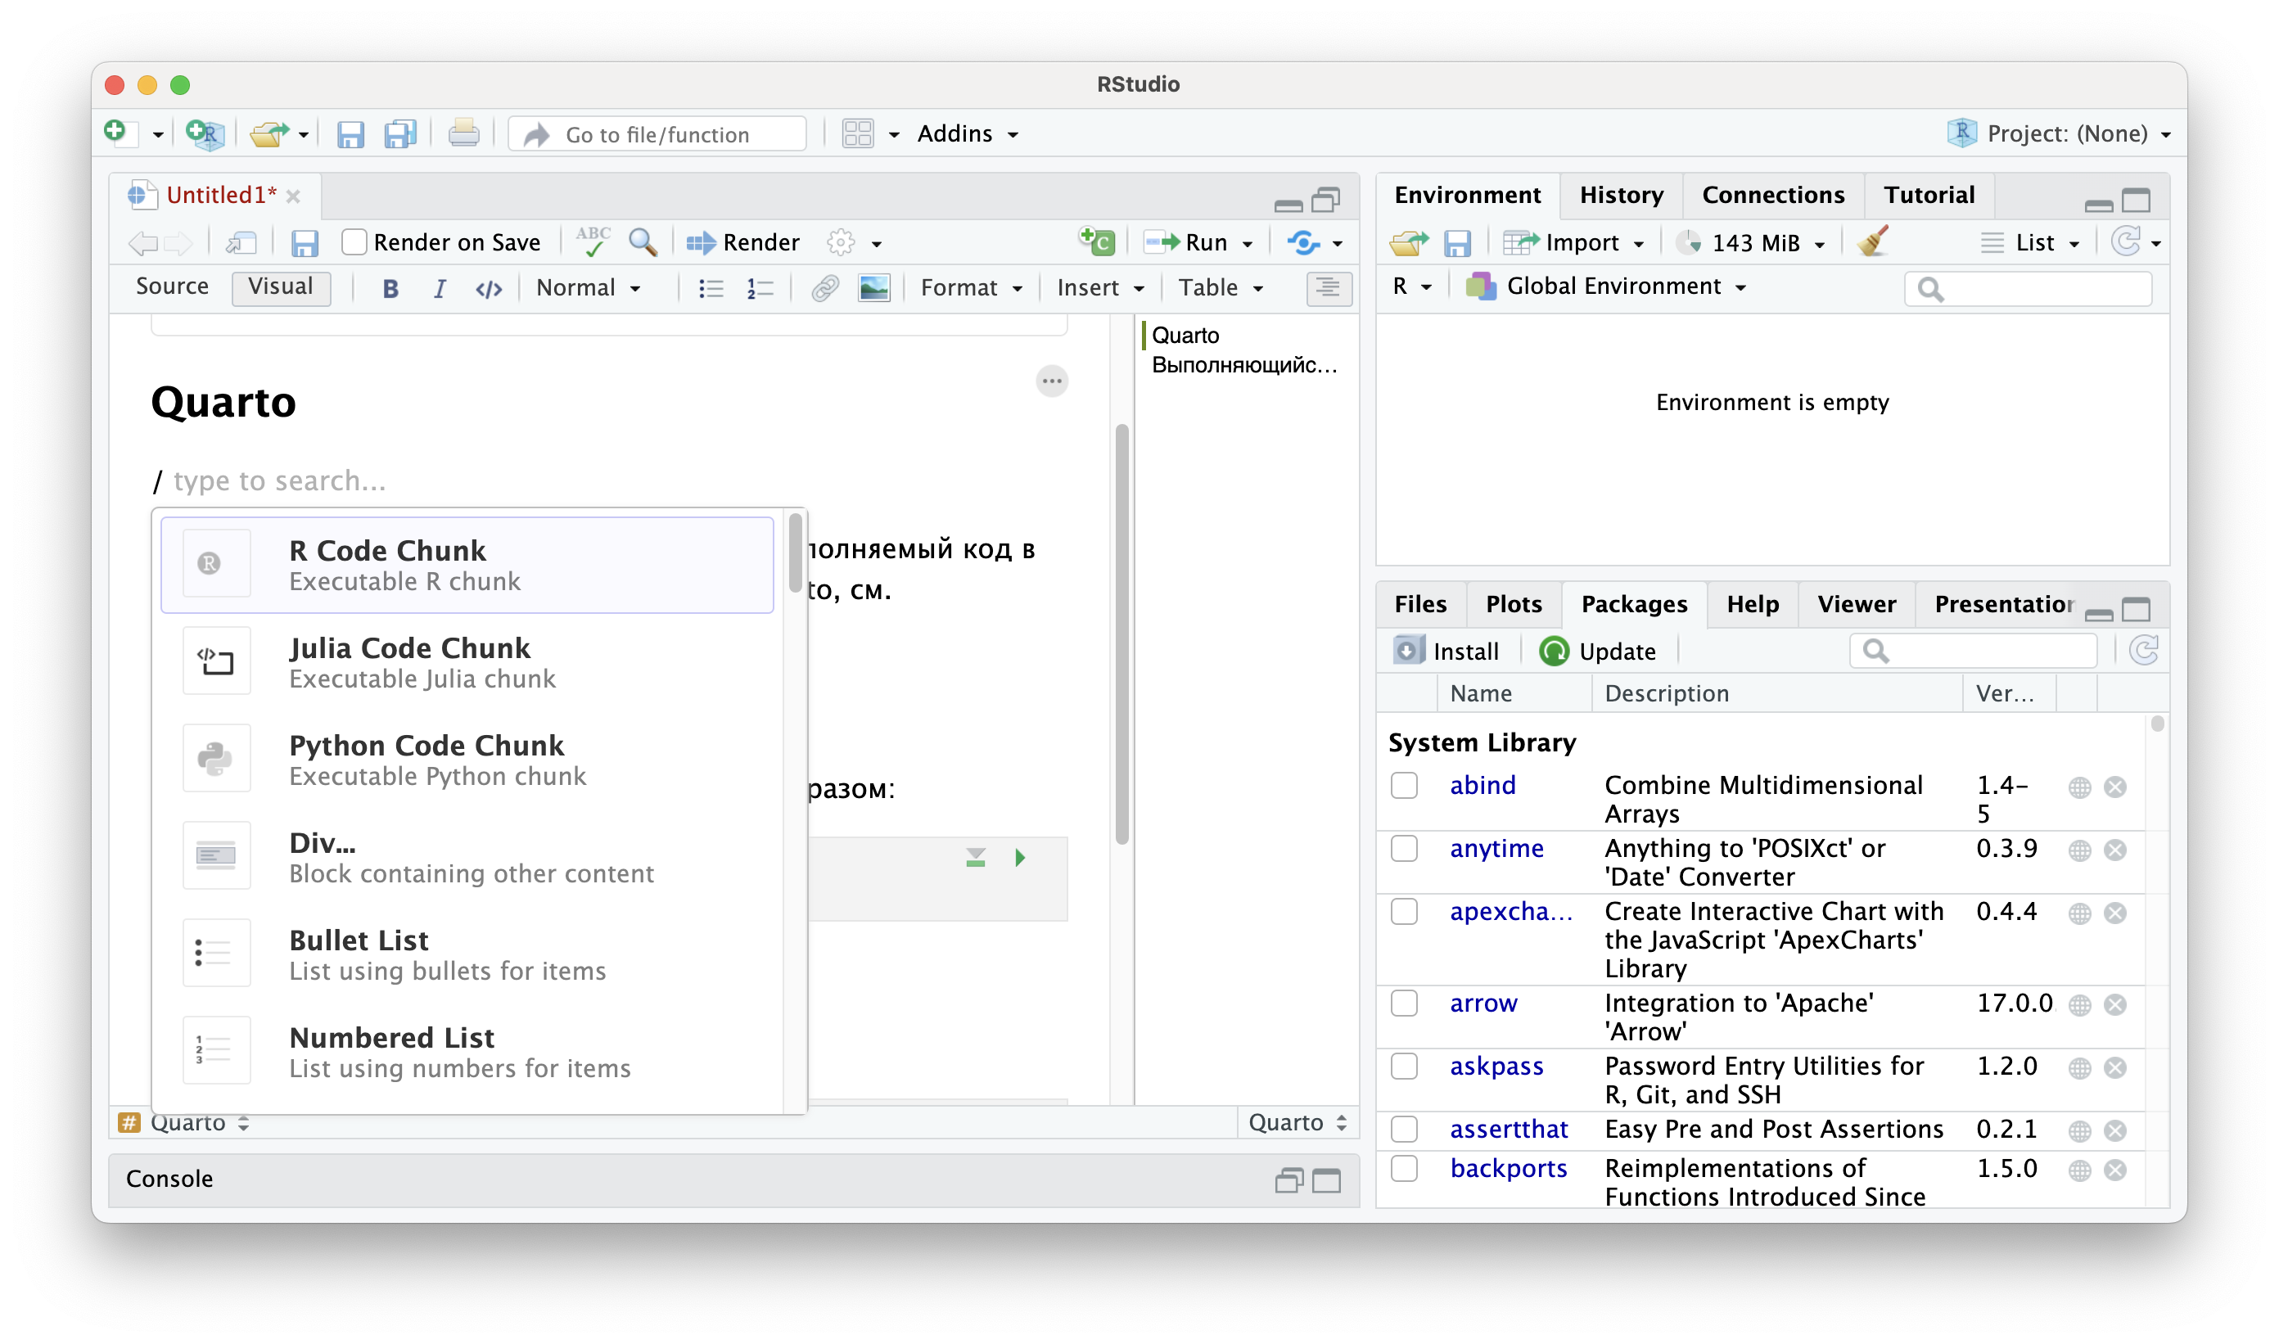Click the workspace panes grid icon
The image size is (2279, 1344).
pos(857,134)
